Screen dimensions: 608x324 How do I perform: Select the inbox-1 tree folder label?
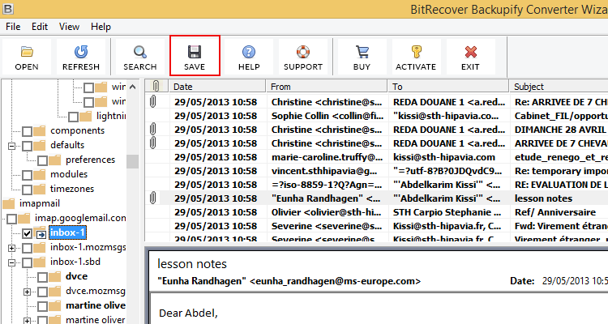67,232
